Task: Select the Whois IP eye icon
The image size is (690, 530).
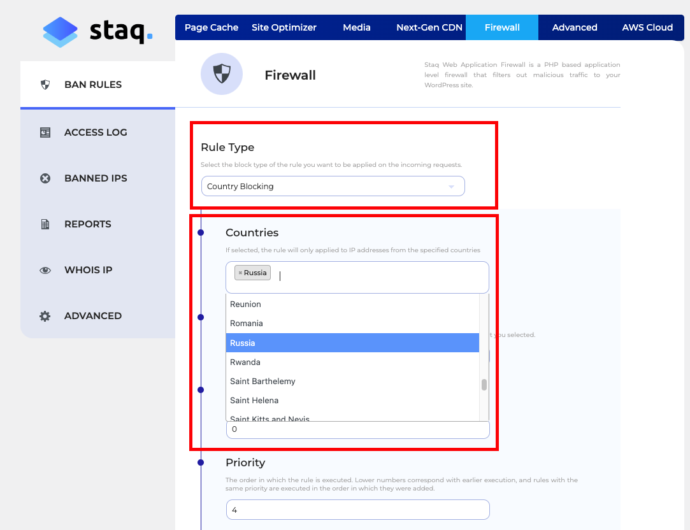Action: 45,269
